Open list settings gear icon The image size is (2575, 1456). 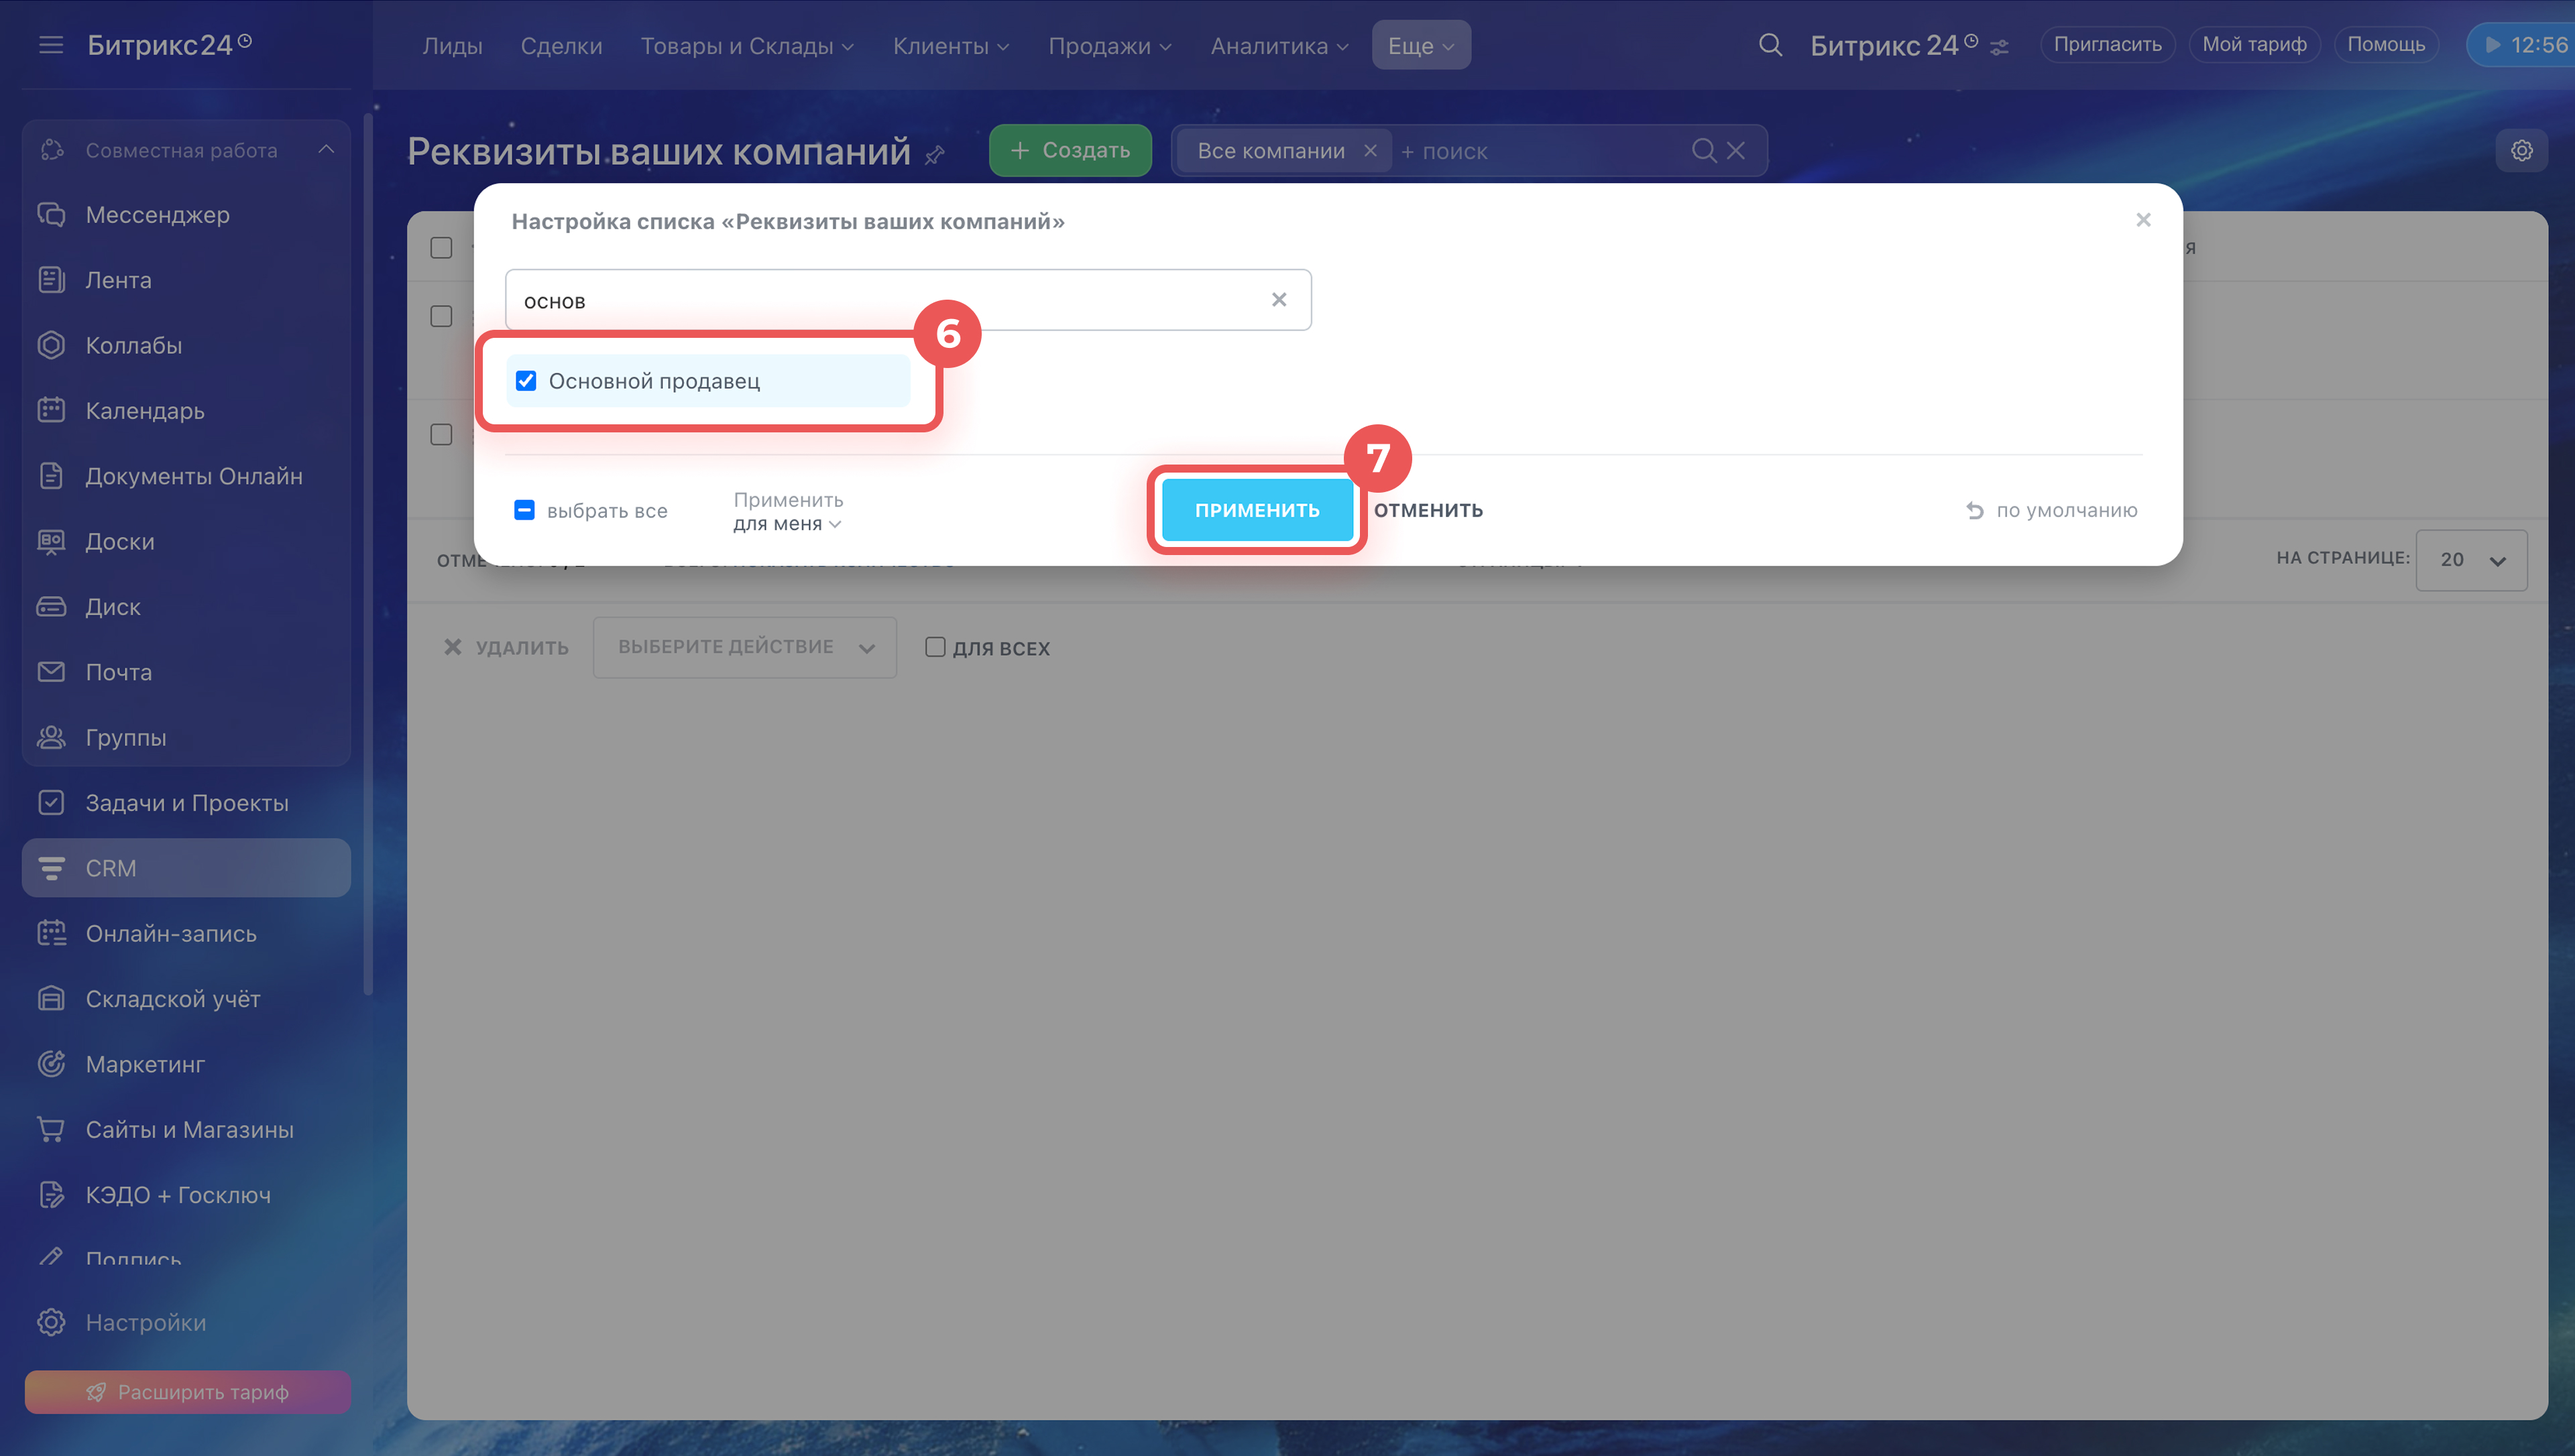[x=2521, y=150]
